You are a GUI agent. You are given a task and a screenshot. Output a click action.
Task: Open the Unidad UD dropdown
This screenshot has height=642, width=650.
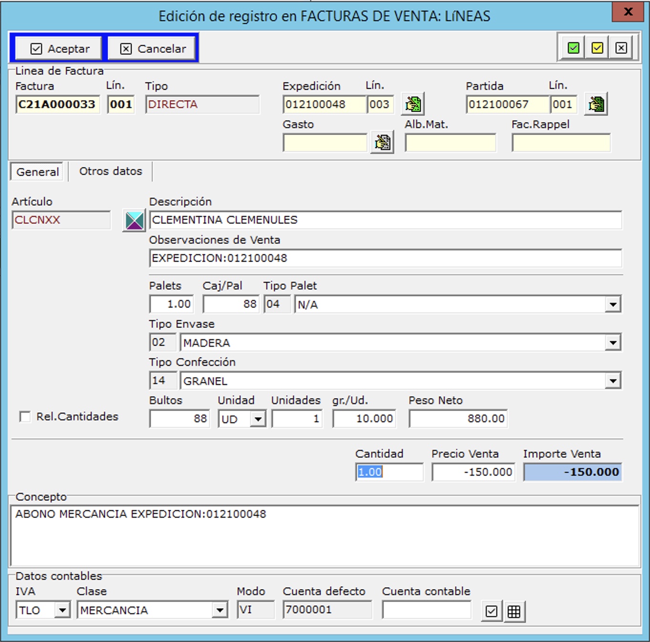point(258,419)
